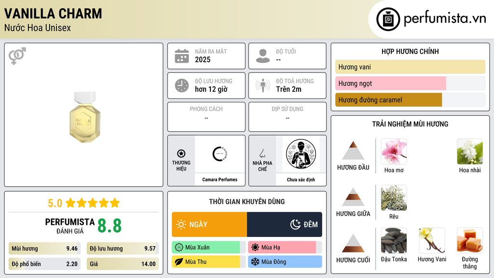494x278 pixels.
Task: Click the hơn 12 giờ longevity value
Action: click(x=211, y=89)
